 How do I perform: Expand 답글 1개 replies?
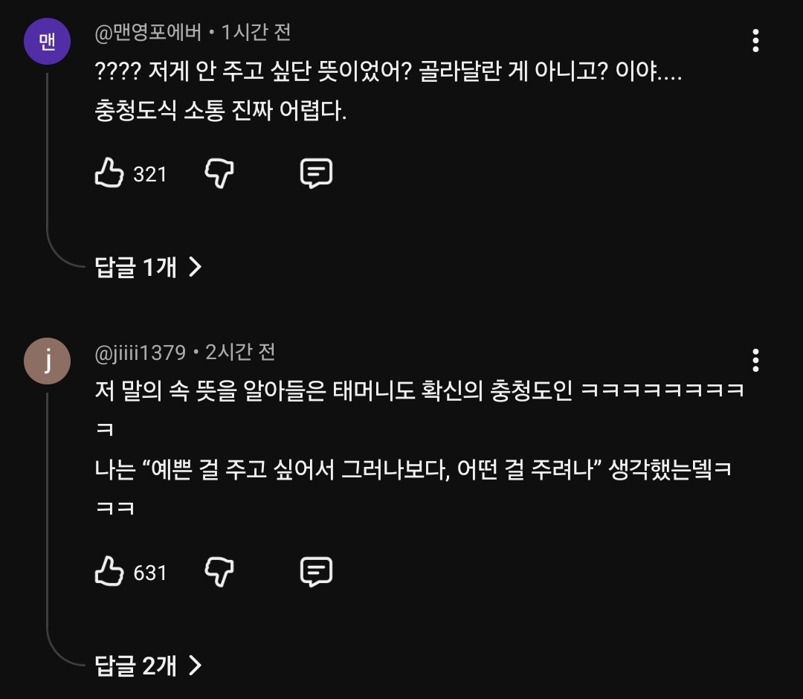tap(148, 267)
